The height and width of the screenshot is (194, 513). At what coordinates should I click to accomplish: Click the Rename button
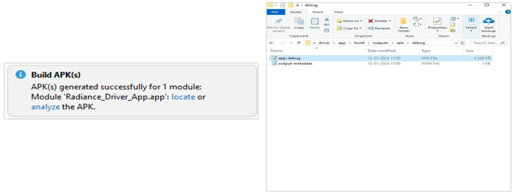point(379,28)
